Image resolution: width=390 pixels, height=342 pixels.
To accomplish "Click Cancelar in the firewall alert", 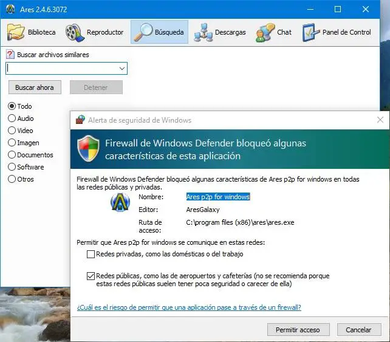I will [x=359, y=330].
